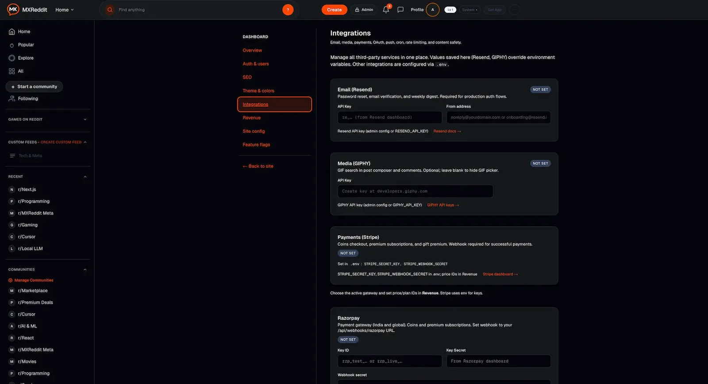This screenshot has width=708, height=384.
Task: Open the three-dots more menu in header
Action: coord(514,10)
